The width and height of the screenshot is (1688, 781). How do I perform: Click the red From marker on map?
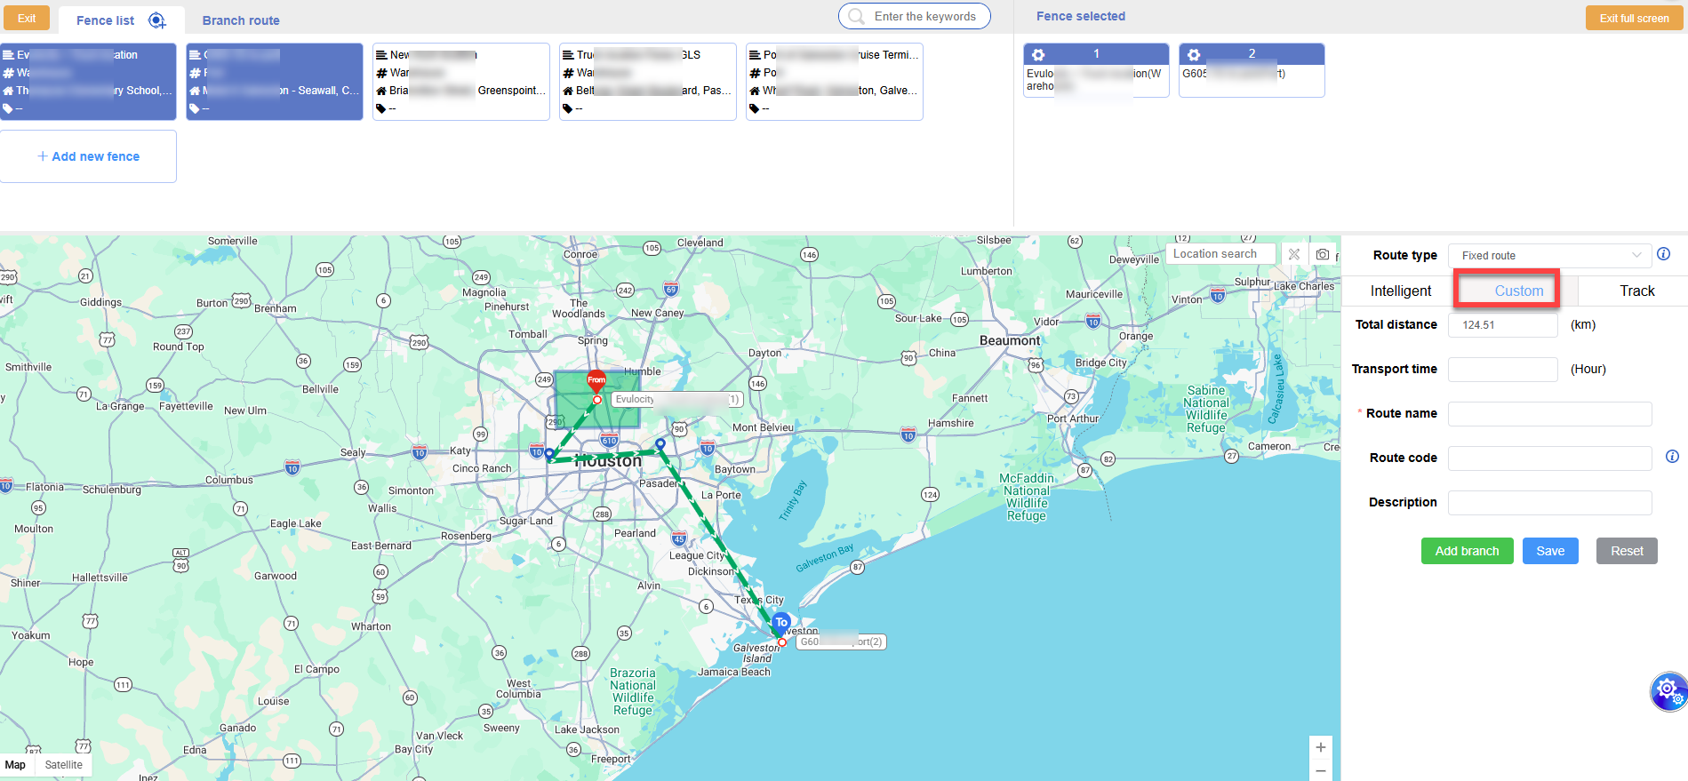596,380
